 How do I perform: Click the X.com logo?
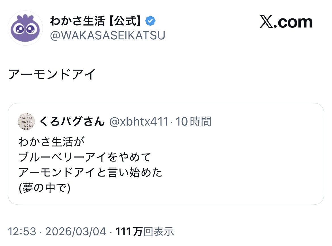[286, 22]
